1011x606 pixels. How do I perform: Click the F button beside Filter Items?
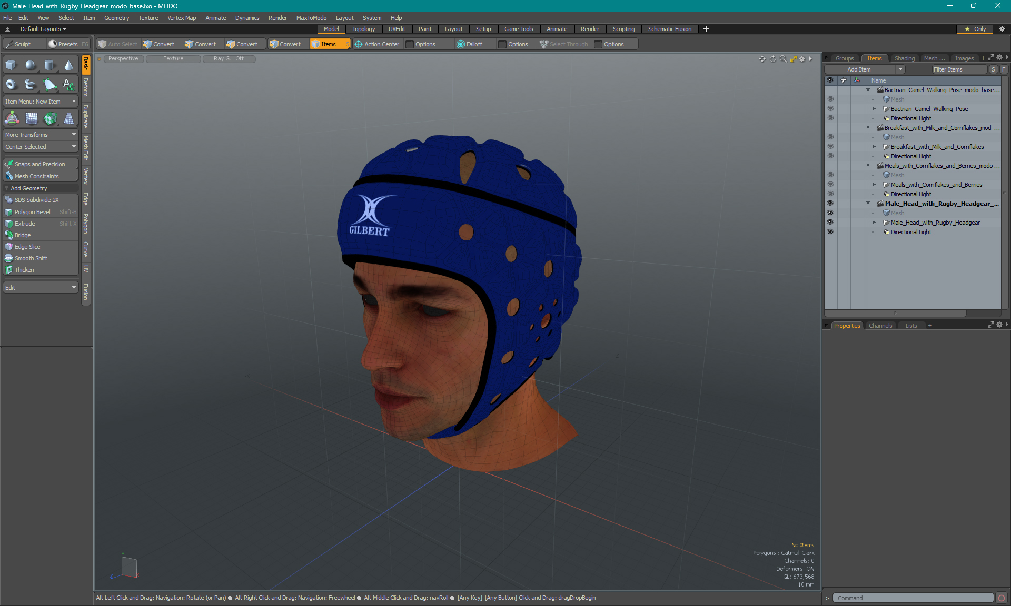click(1004, 69)
